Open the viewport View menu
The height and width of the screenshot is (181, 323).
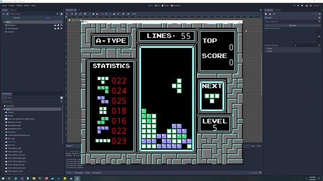(x=134, y=14)
